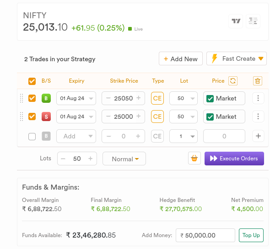Click the Strike Price column header
The image size is (270, 249).
(x=124, y=81)
